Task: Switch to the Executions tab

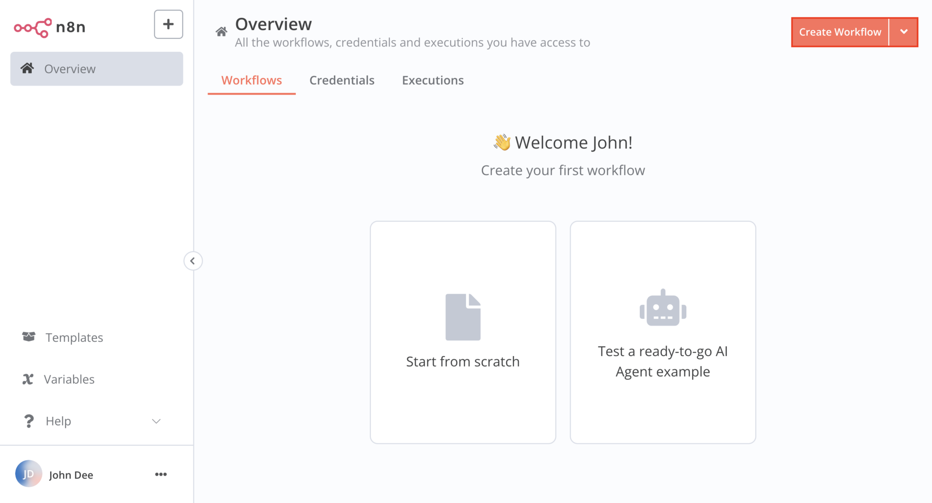Action: [x=433, y=80]
